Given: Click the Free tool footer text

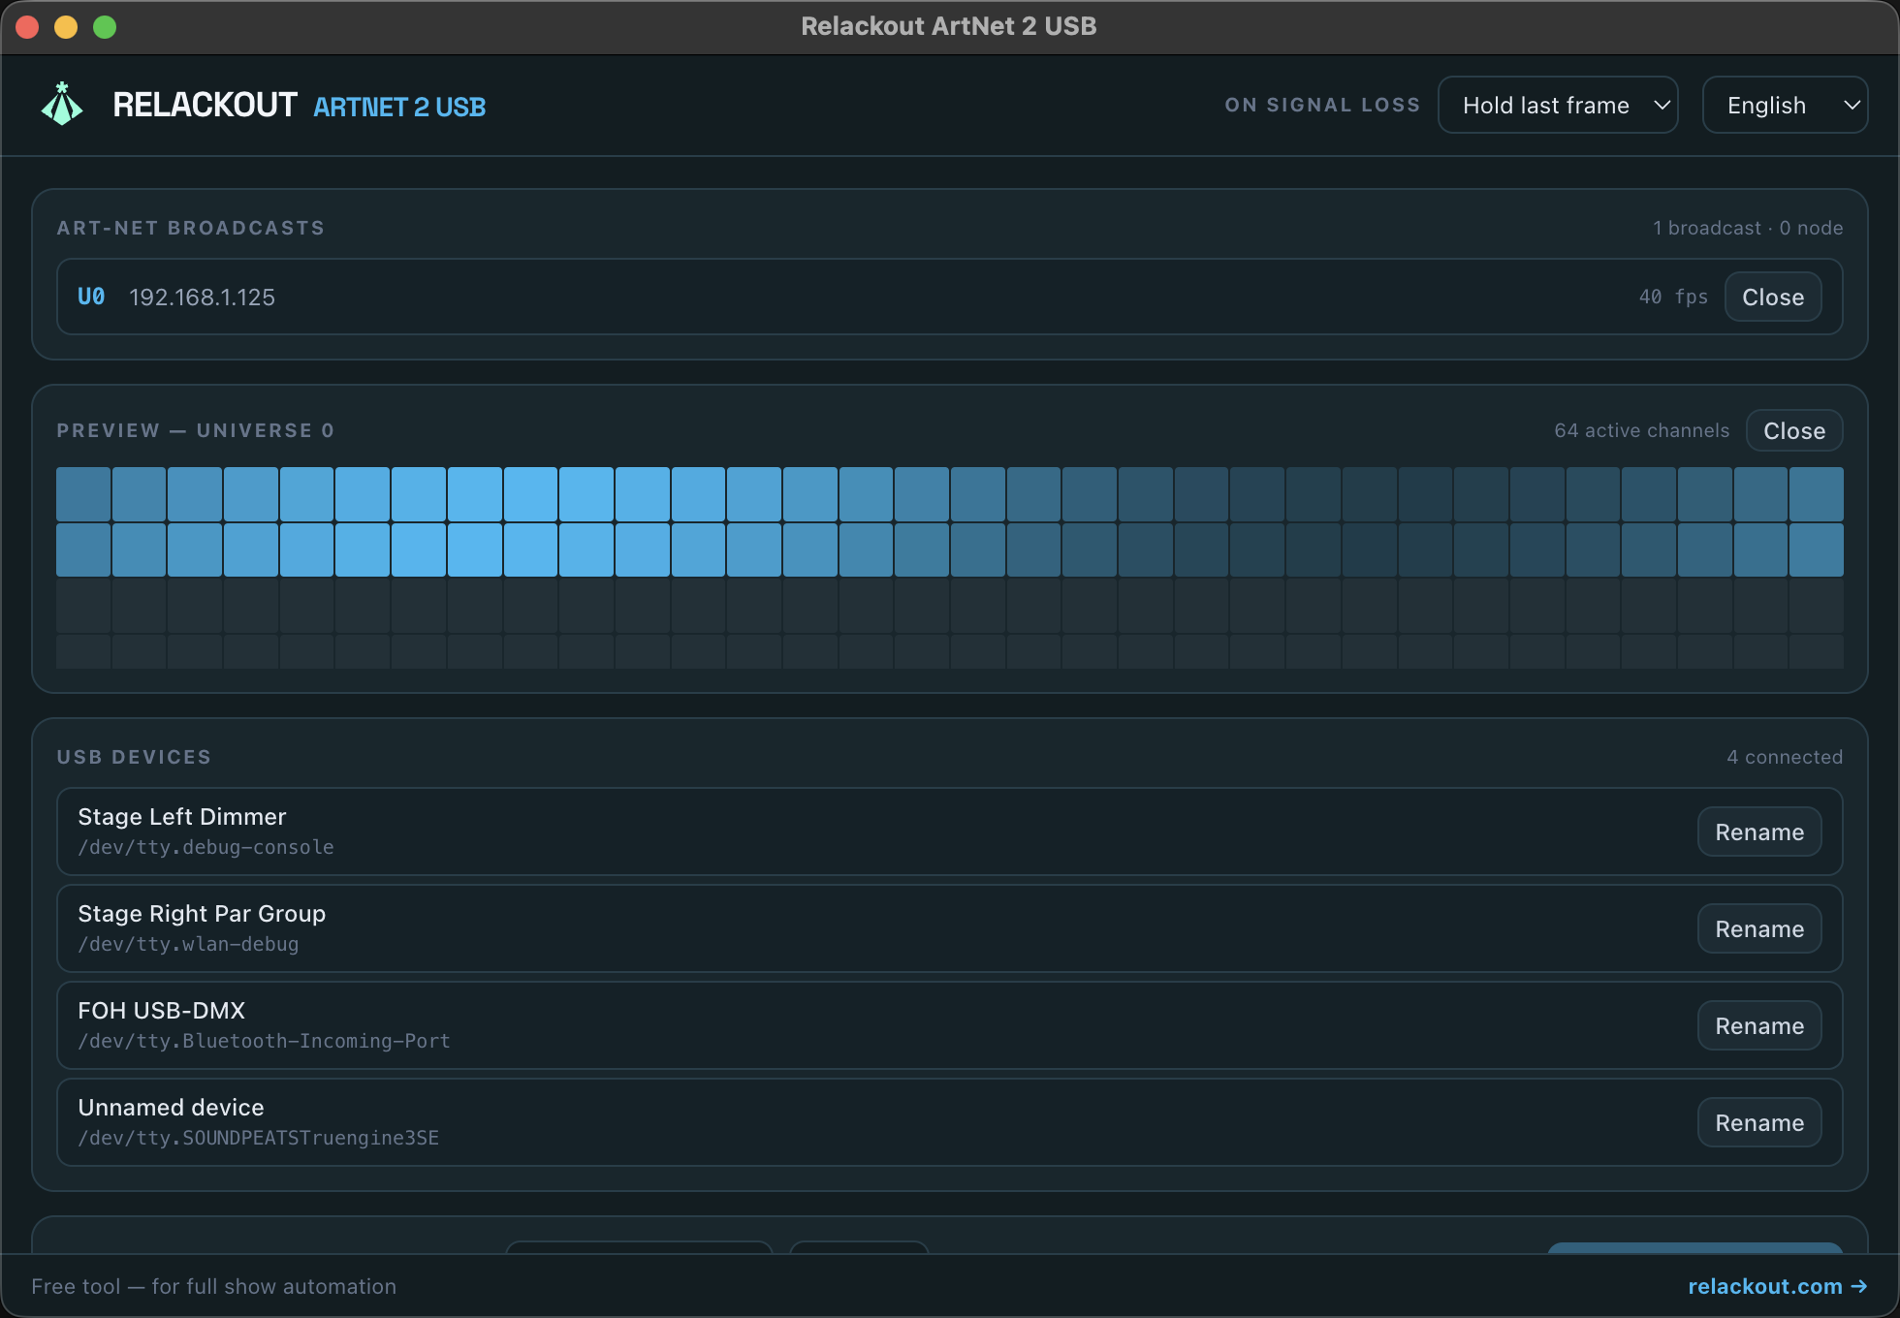Looking at the screenshot, I should point(213,1286).
